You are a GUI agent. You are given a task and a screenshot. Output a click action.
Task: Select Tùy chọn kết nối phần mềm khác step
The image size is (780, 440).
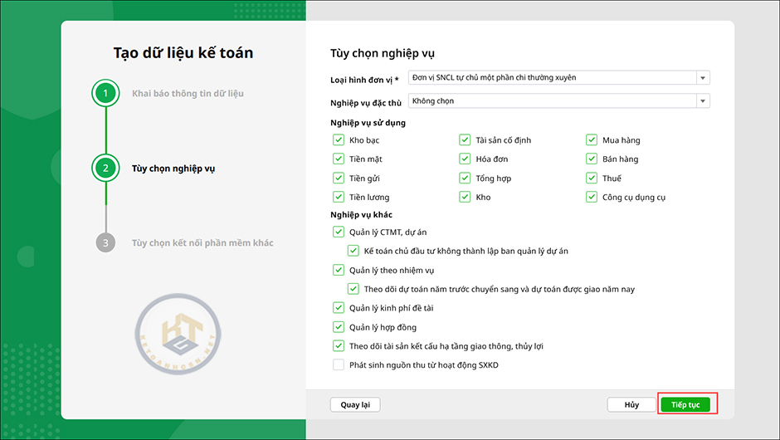pos(202,243)
